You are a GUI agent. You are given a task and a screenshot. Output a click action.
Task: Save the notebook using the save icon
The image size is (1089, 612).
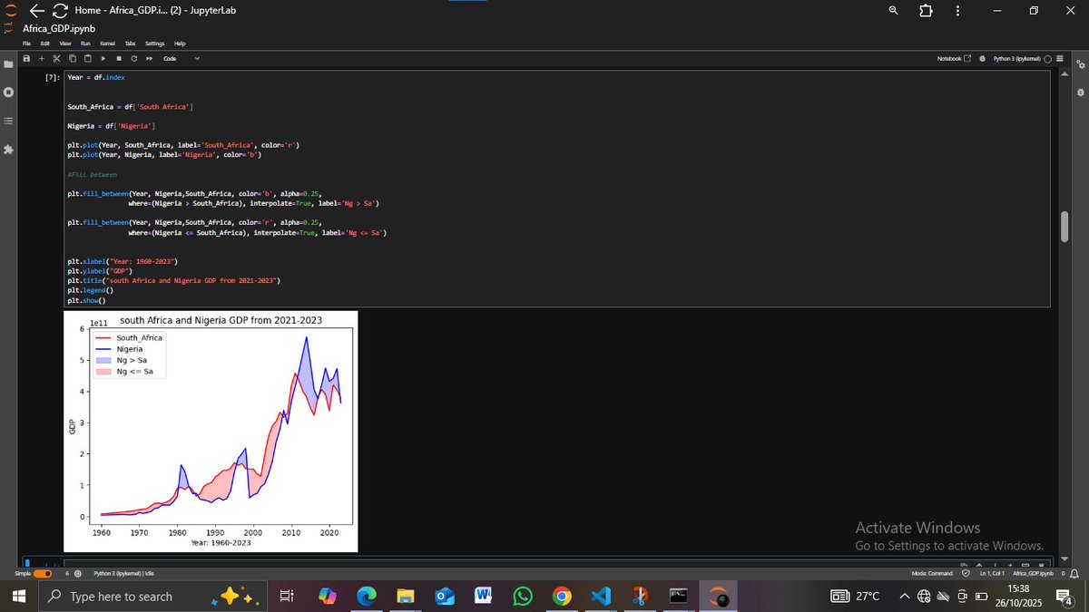[26, 58]
